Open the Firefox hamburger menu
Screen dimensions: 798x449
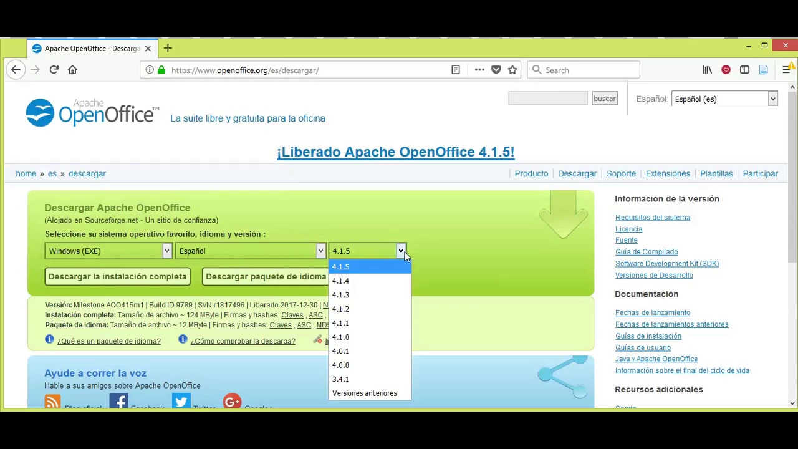click(x=786, y=70)
